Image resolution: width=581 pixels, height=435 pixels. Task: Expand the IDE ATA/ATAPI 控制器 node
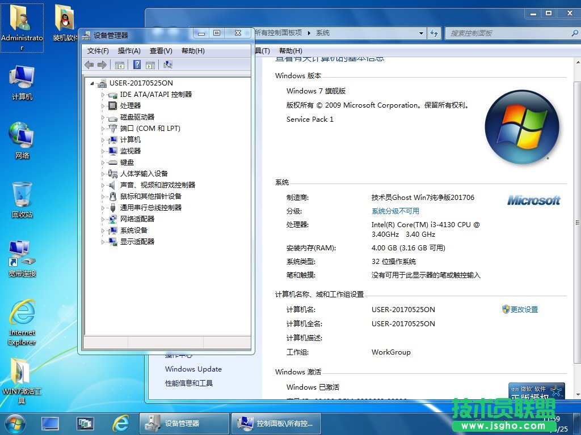103,95
